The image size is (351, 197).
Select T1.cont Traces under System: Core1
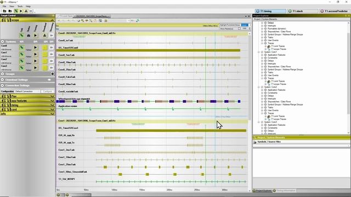point(278,81)
